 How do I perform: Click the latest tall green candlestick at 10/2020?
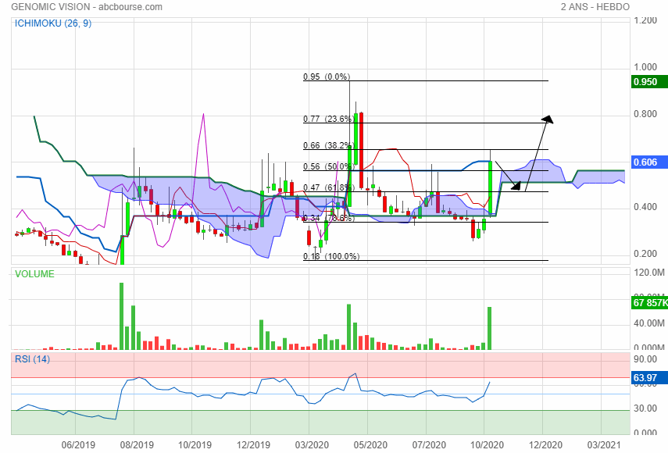click(491, 187)
